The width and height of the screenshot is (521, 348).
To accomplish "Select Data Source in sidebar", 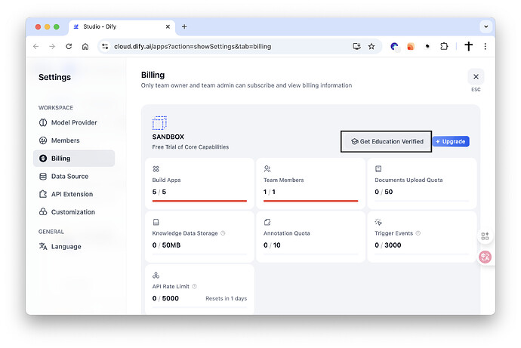I will pos(69,176).
